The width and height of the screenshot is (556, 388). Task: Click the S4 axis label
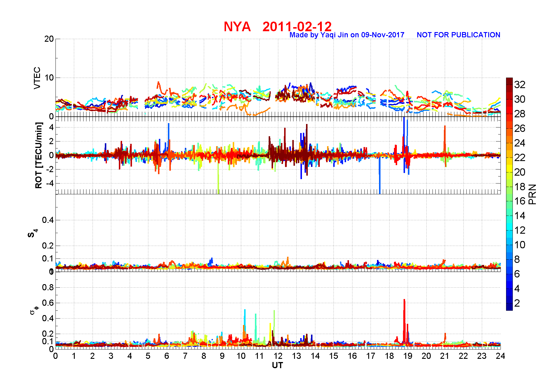[x=32, y=233]
